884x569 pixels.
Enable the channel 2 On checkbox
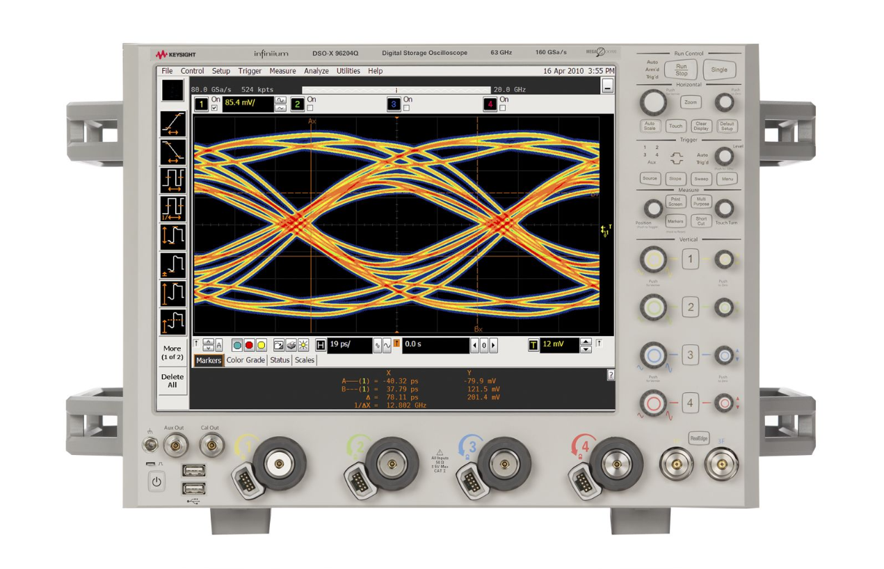point(310,106)
